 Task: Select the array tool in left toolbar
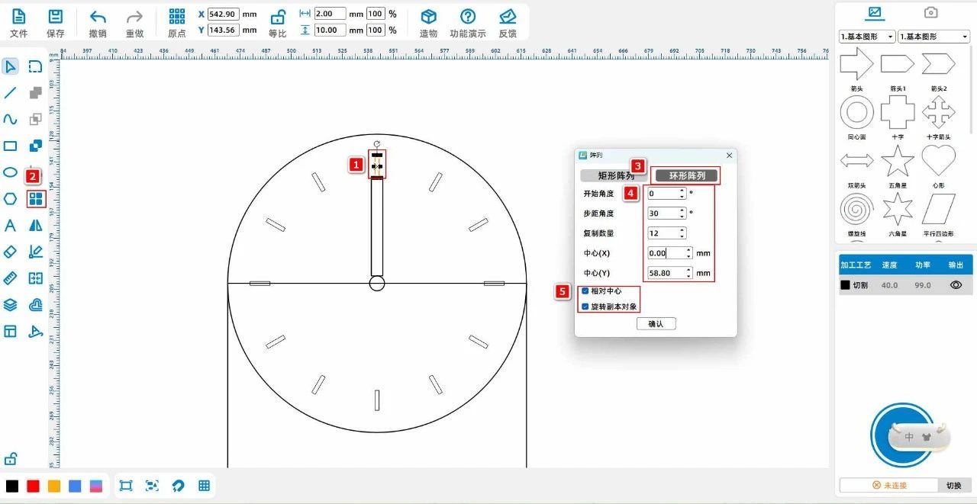(36, 200)
